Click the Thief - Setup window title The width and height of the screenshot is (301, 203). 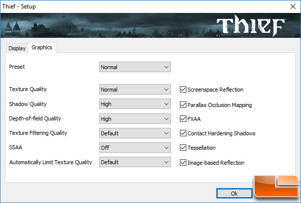(x=19, y=6)
